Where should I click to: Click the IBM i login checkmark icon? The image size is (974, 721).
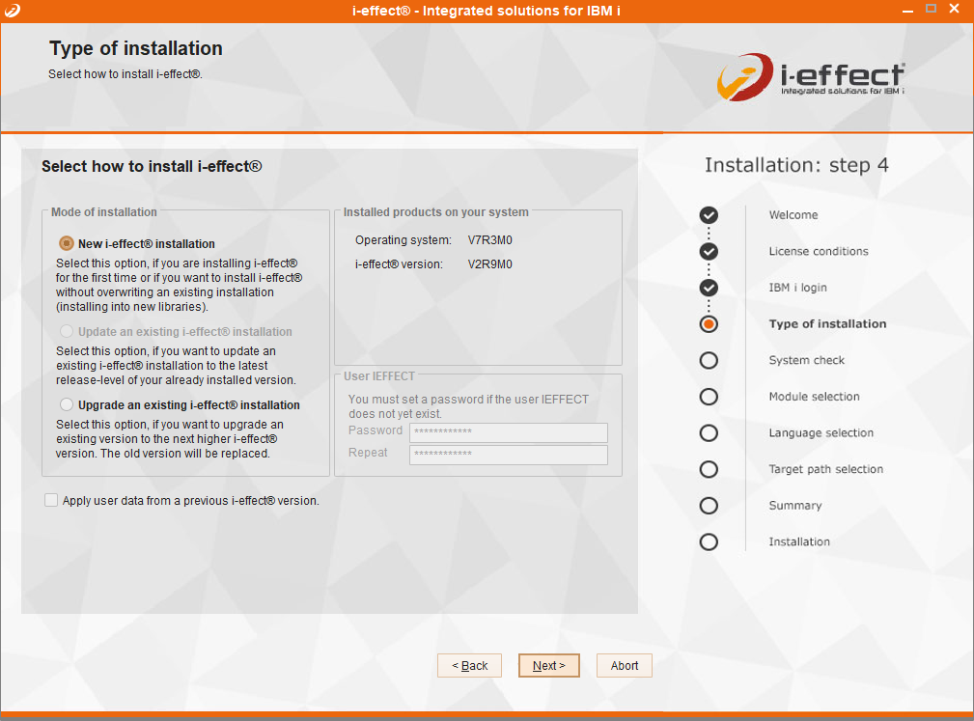click(709, 288)
